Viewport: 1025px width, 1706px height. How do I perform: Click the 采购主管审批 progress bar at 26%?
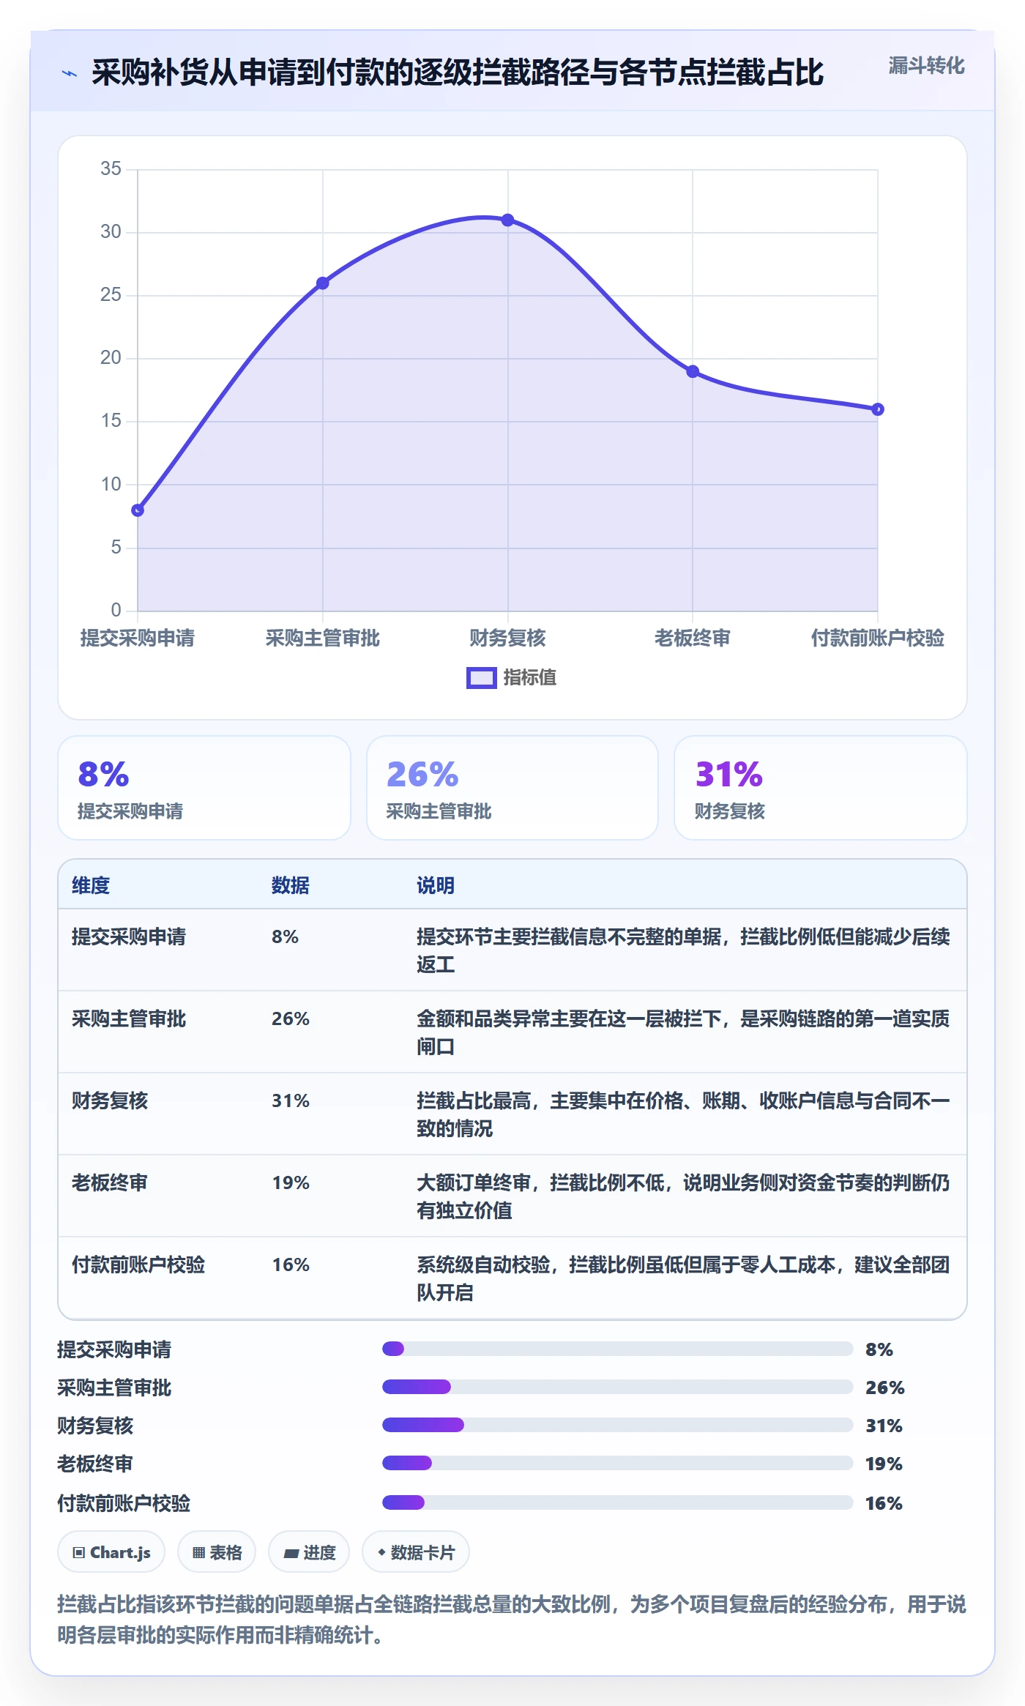[x=618, y=1387]
